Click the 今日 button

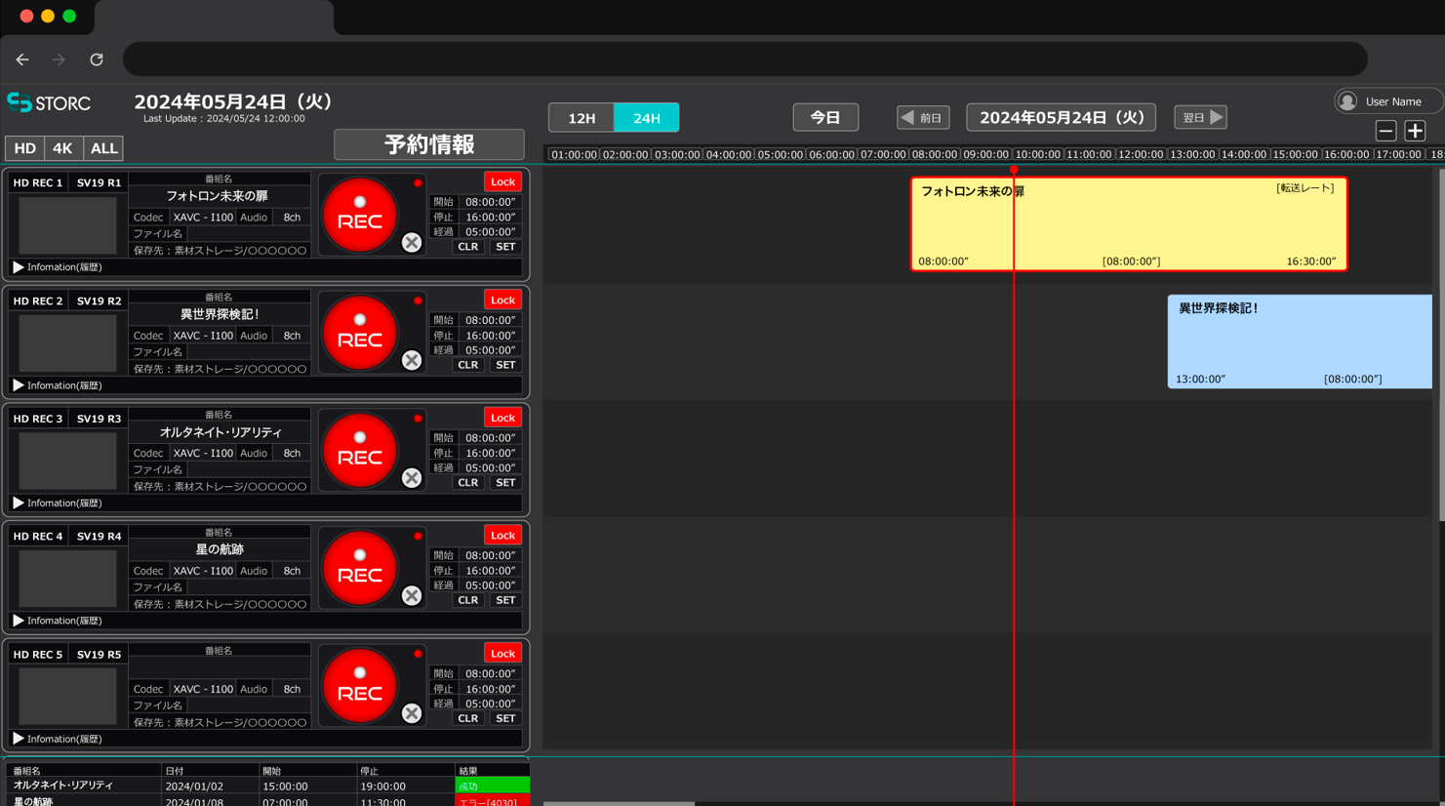(825, 118)
